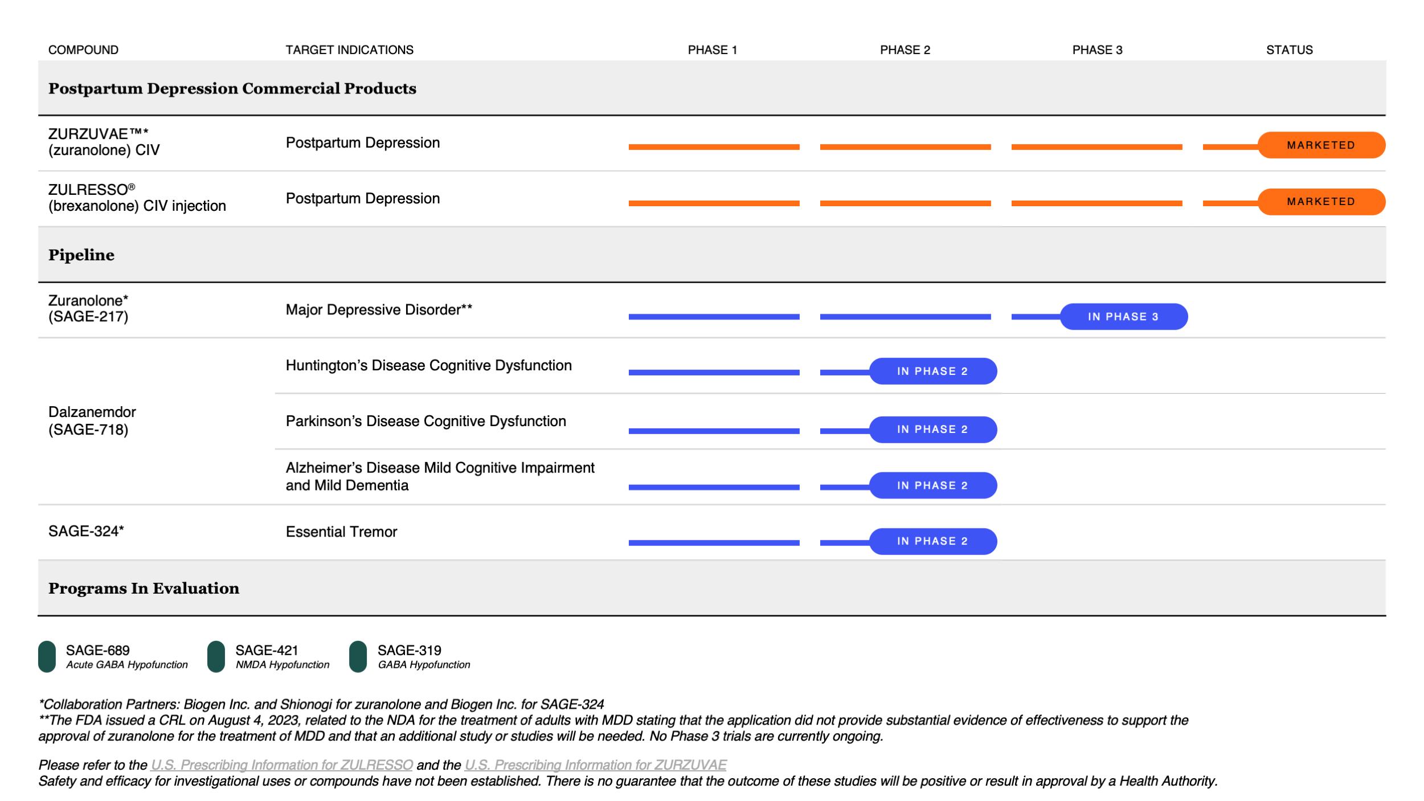The height and width of the screenshot is (801, 1424).
Task: Select the Pipeline section header
Action: tap(81, 255)
